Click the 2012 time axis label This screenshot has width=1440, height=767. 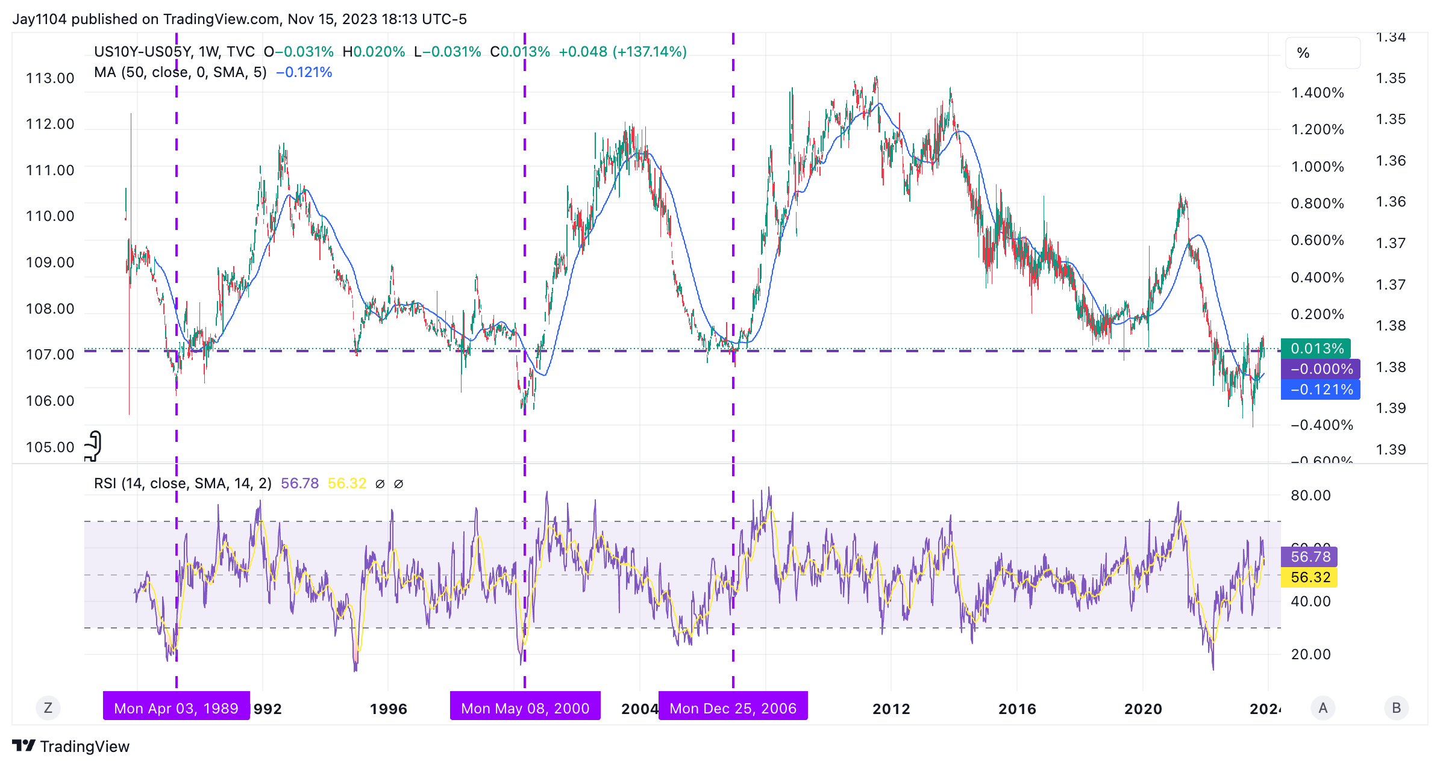891,709
